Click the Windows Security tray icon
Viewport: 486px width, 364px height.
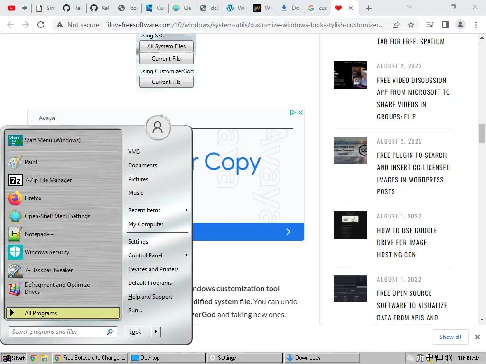coord(429,358)
